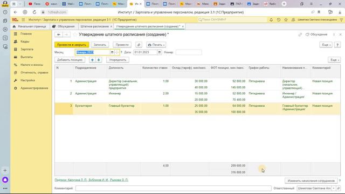Go back in the browser
Viewport: 345px width, 194px height.
(x=15, y=12)
